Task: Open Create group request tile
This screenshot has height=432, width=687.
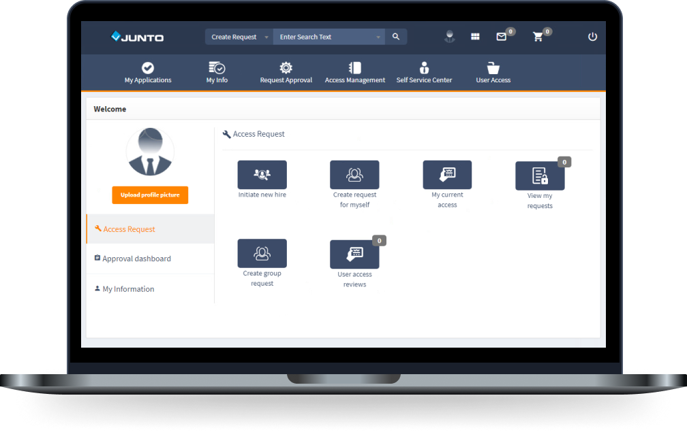Action: click(x=262, y=254)
